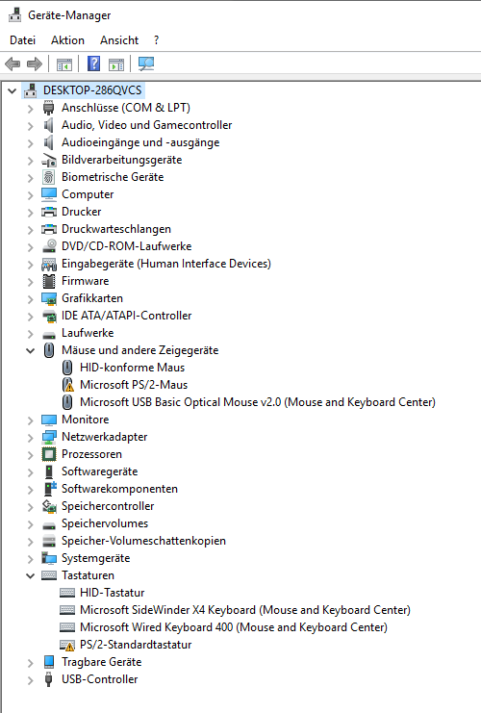The height and width of the screenshot is (713, 481).
Task: Collapse the Mäuse und andere Zeigegeräte category
Action: (31, 350)
